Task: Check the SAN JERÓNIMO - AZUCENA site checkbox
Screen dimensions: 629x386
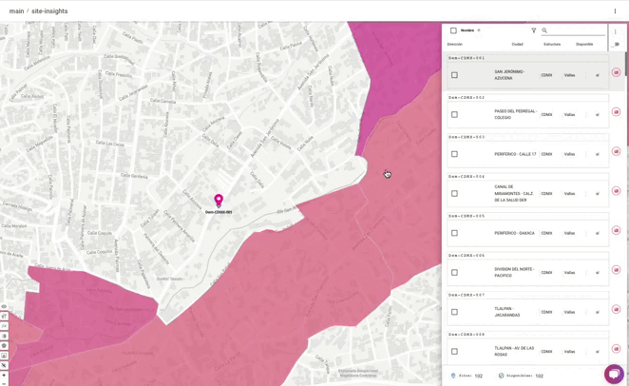Action: (x=454, y=75)
